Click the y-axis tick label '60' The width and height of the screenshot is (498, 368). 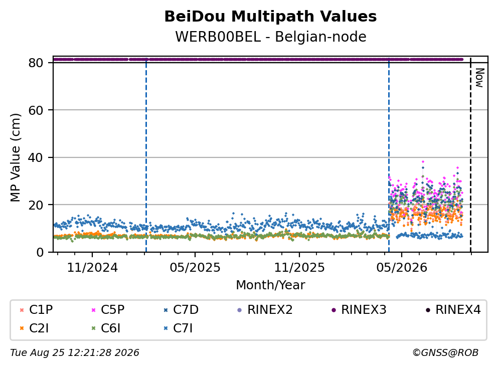[36, 110]
